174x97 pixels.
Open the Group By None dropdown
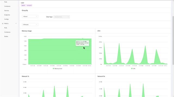pos(30,16)
